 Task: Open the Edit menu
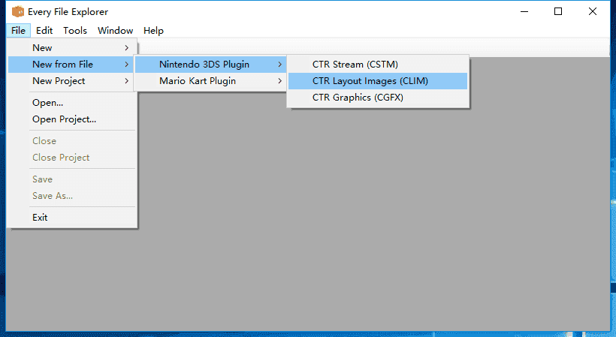point(44,31)
